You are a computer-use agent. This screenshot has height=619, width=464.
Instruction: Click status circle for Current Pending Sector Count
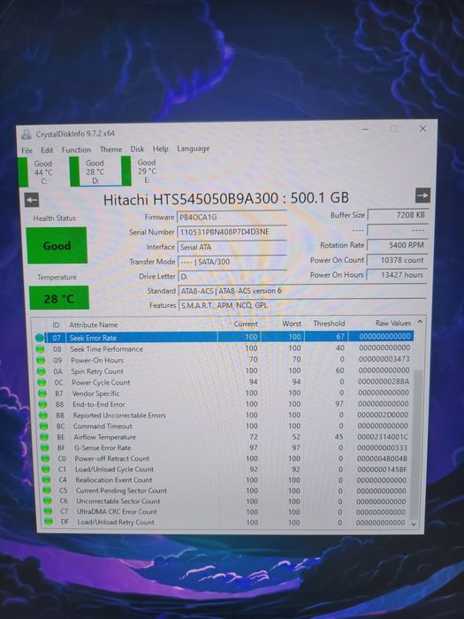[x=47, y=490]
